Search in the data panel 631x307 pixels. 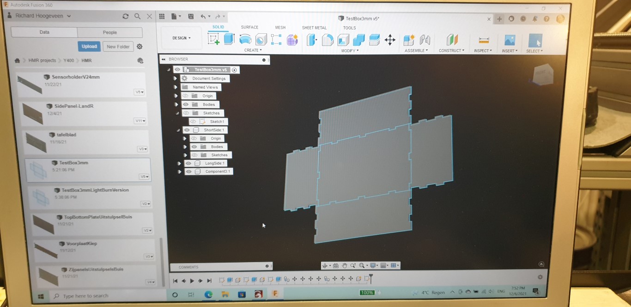tap(137, 16)
